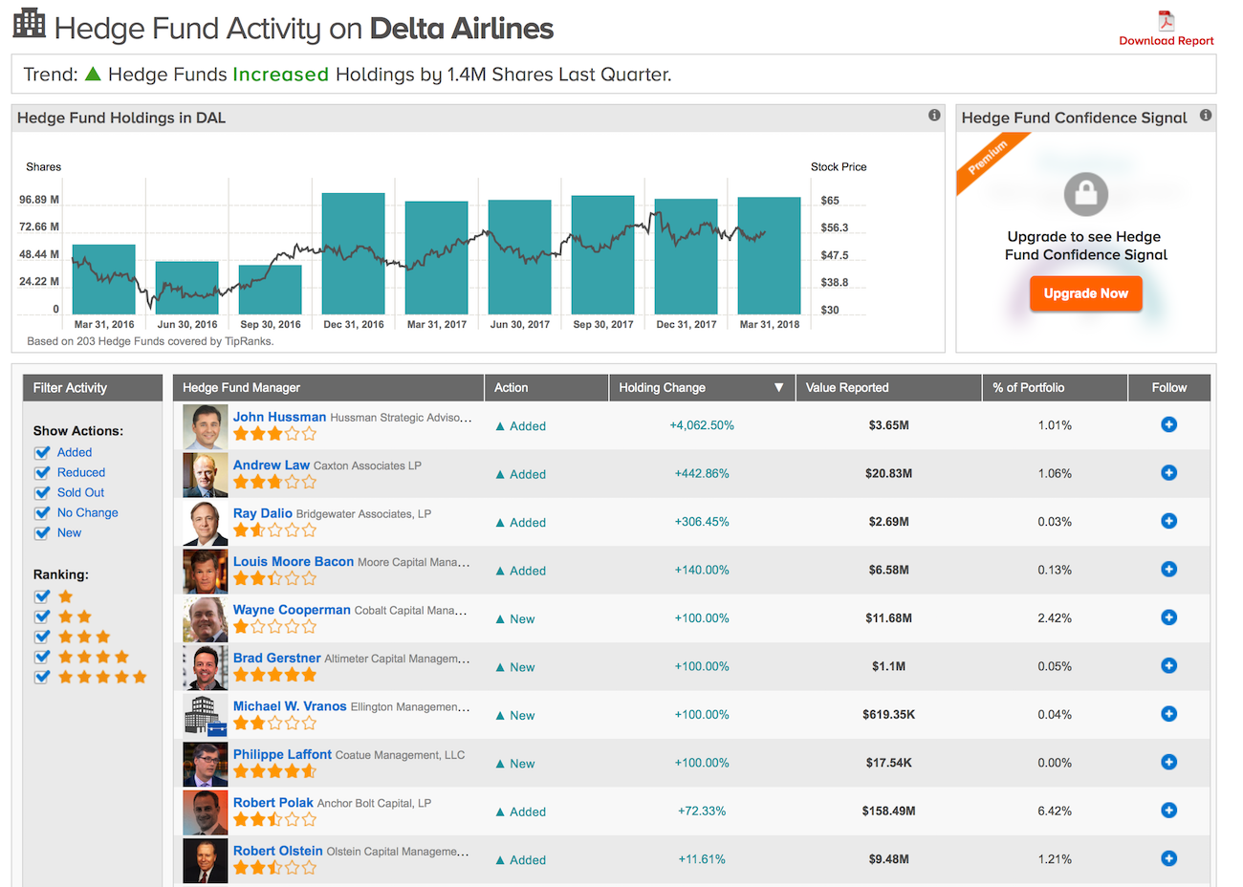
Task: Click the lock icon in Confidence Signal panel
Action: tap(1086, 194)
